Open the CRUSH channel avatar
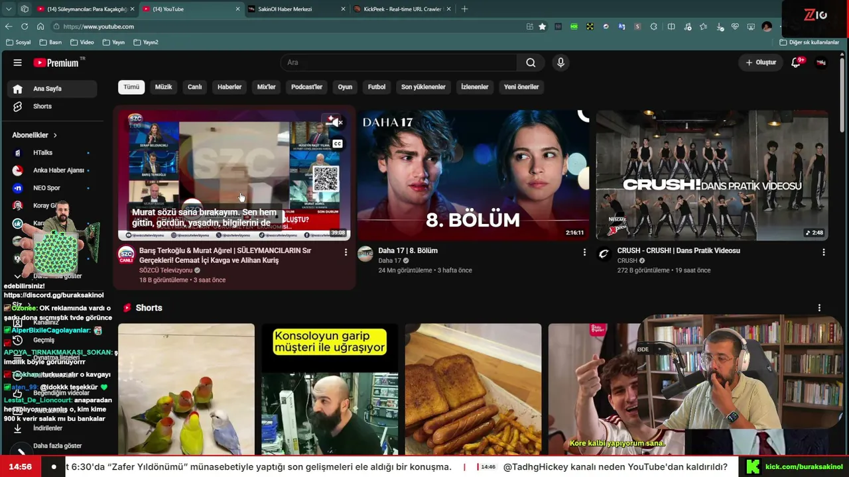 (604, 254)
